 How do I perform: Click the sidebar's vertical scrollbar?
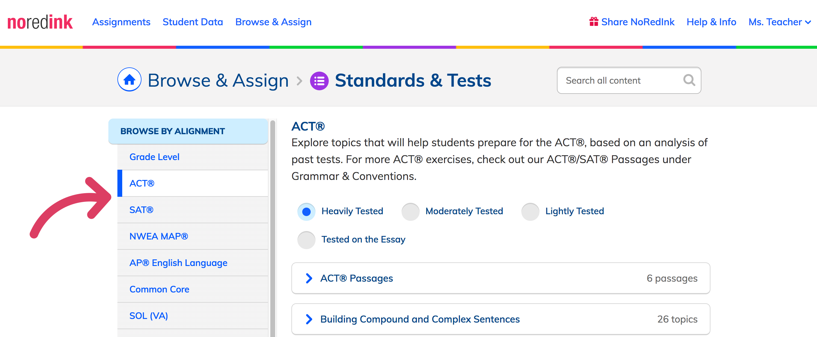click(272, 228)
